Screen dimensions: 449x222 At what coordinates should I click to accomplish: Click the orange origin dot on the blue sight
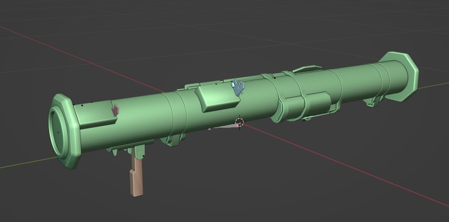click(x=240, y=84)
